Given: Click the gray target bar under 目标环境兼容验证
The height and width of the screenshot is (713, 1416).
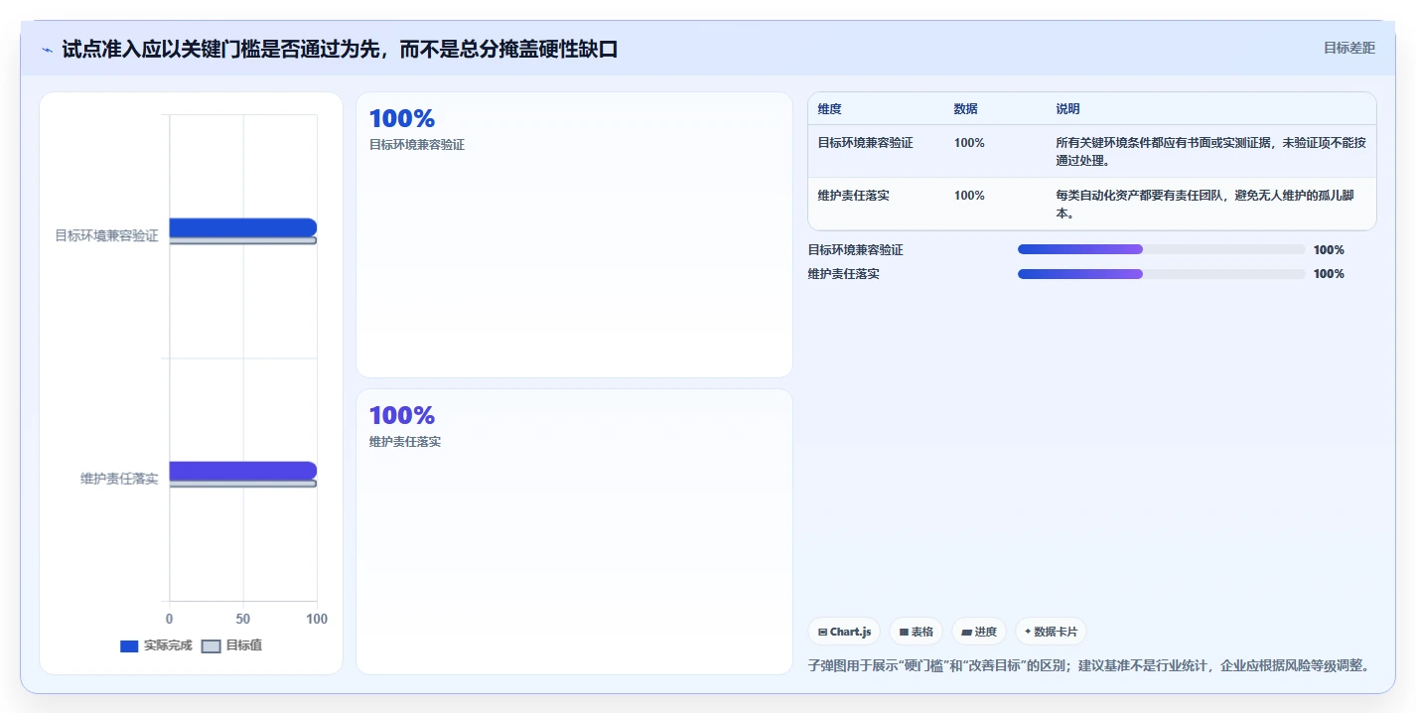Looking at the screenshot, I should [242, 240].
